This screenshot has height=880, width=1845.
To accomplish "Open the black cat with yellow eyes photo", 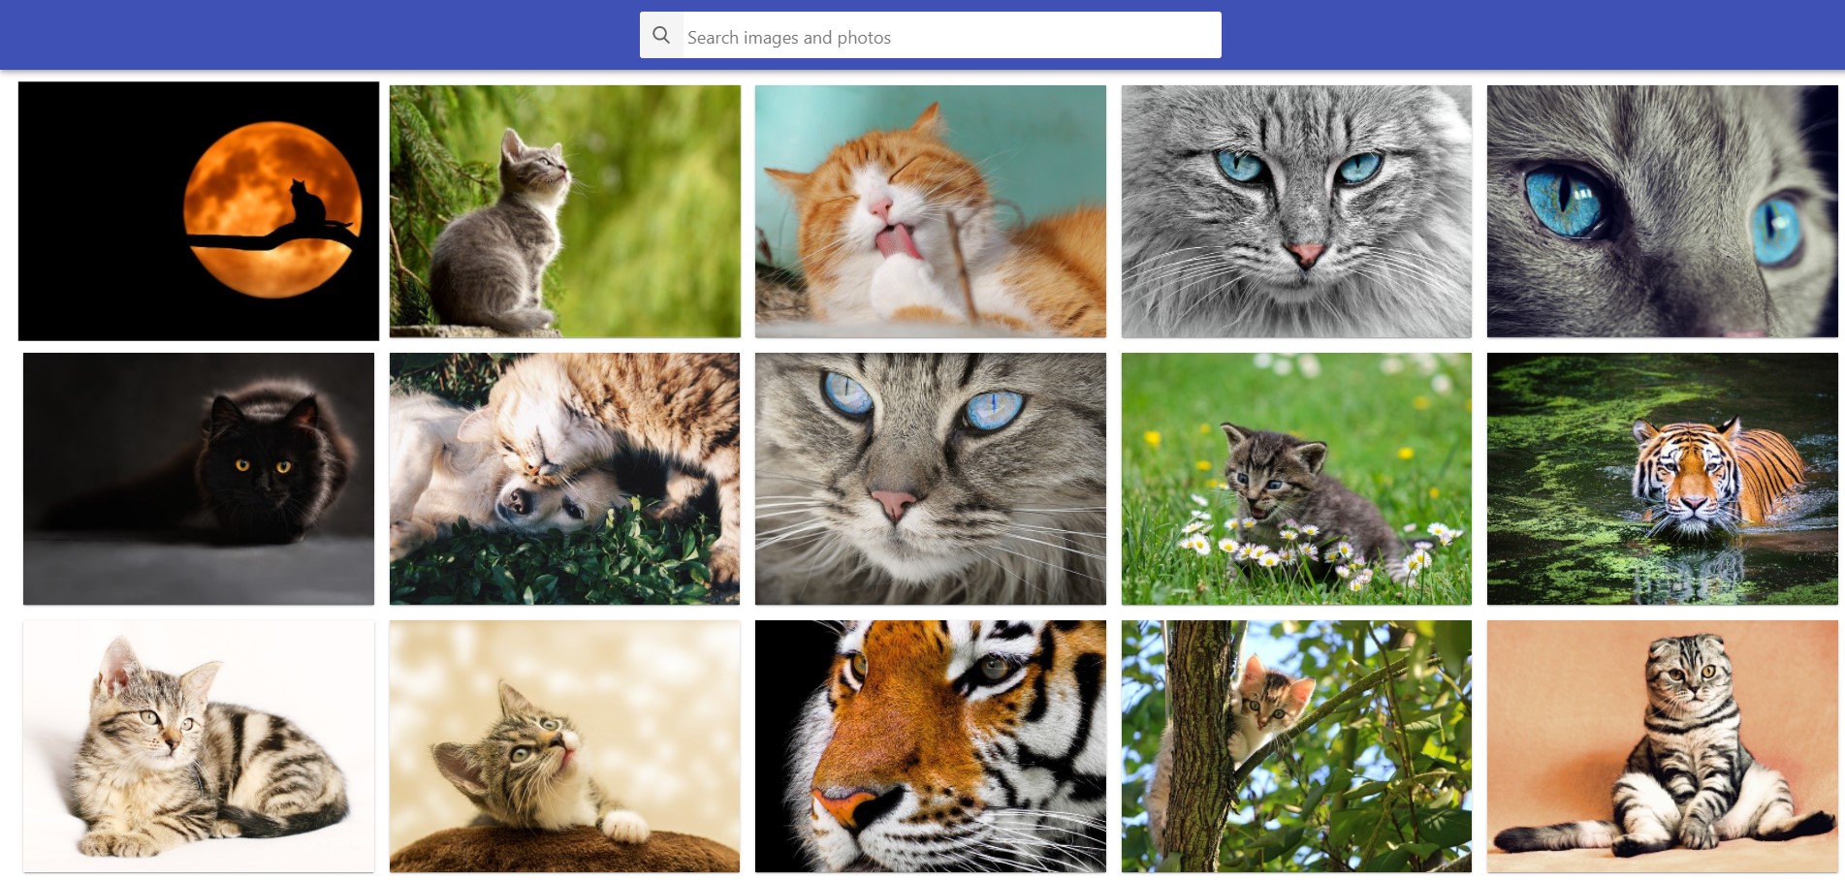I will tap(199, 479).
